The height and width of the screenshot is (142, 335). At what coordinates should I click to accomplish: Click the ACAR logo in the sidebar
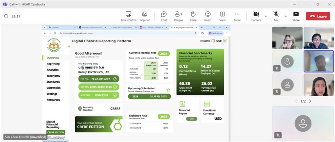tap(54, 45)
